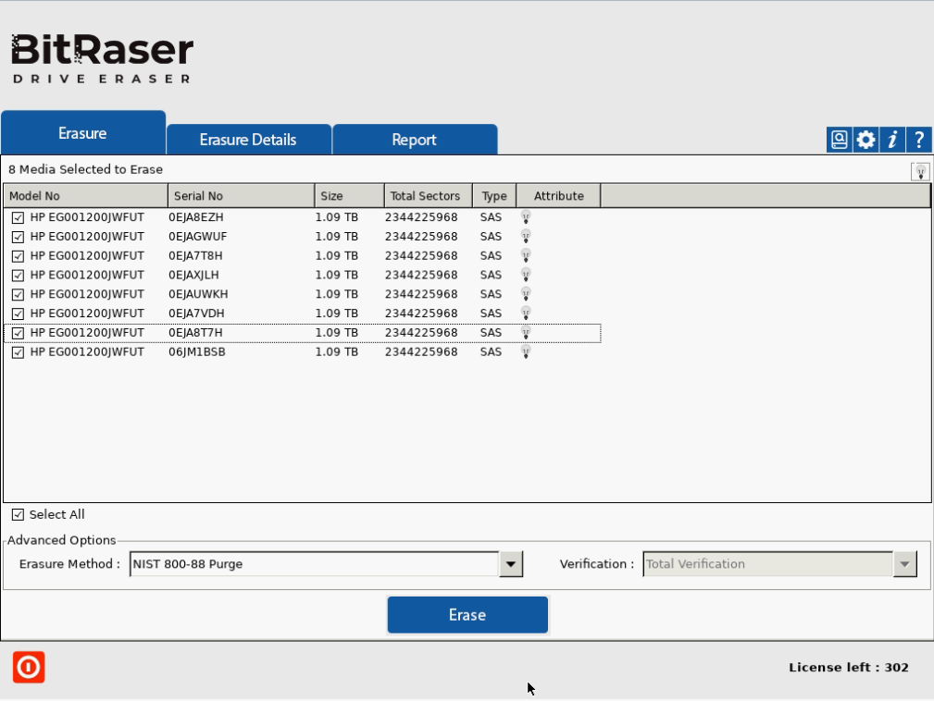Screen dimensions: 934x701
Task: Click the red power shutdown icon
Action: 29,667
